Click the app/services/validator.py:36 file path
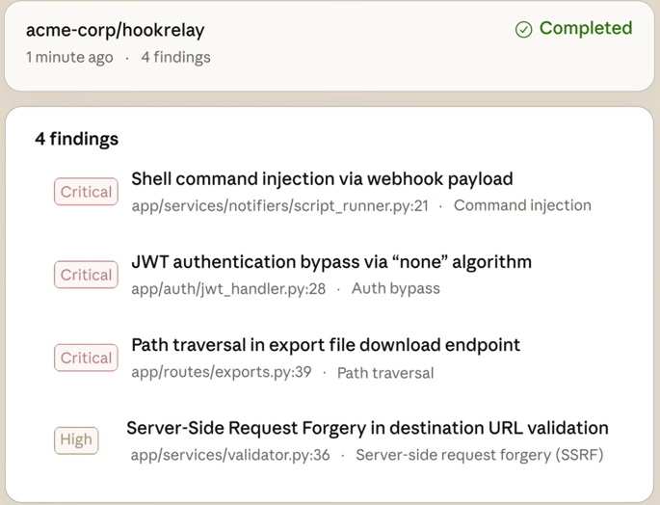660x505 pixels. (x=230, y=454)
